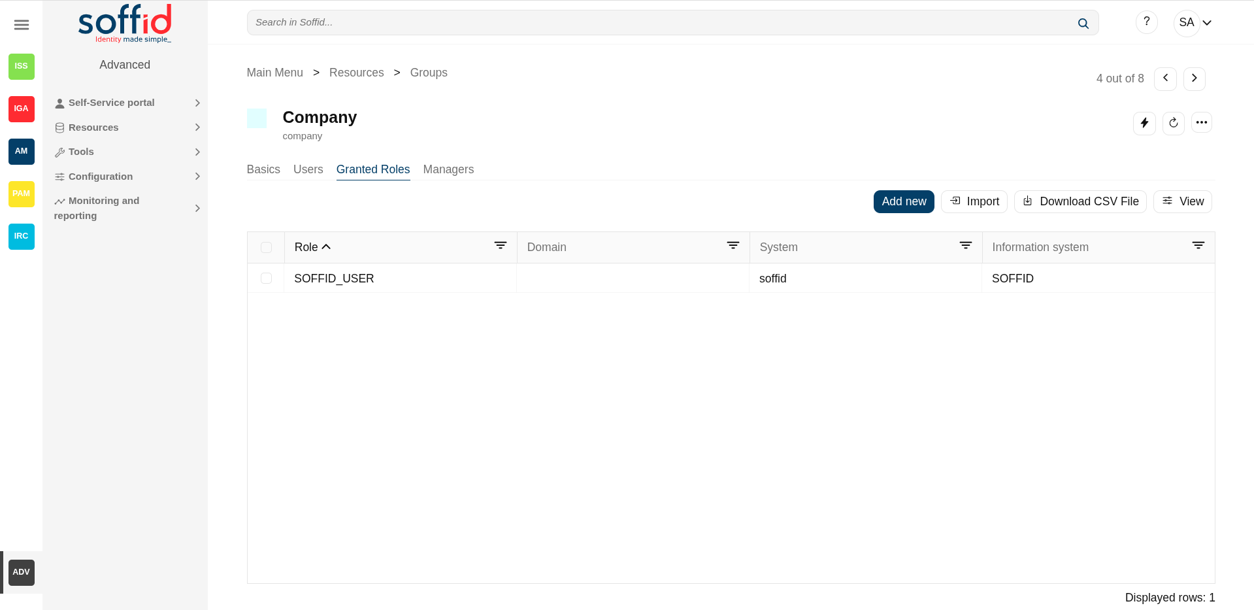Expand Tools sidebar menu
The width and height of the screenshot is (1254, 610).
pos(127,152)
